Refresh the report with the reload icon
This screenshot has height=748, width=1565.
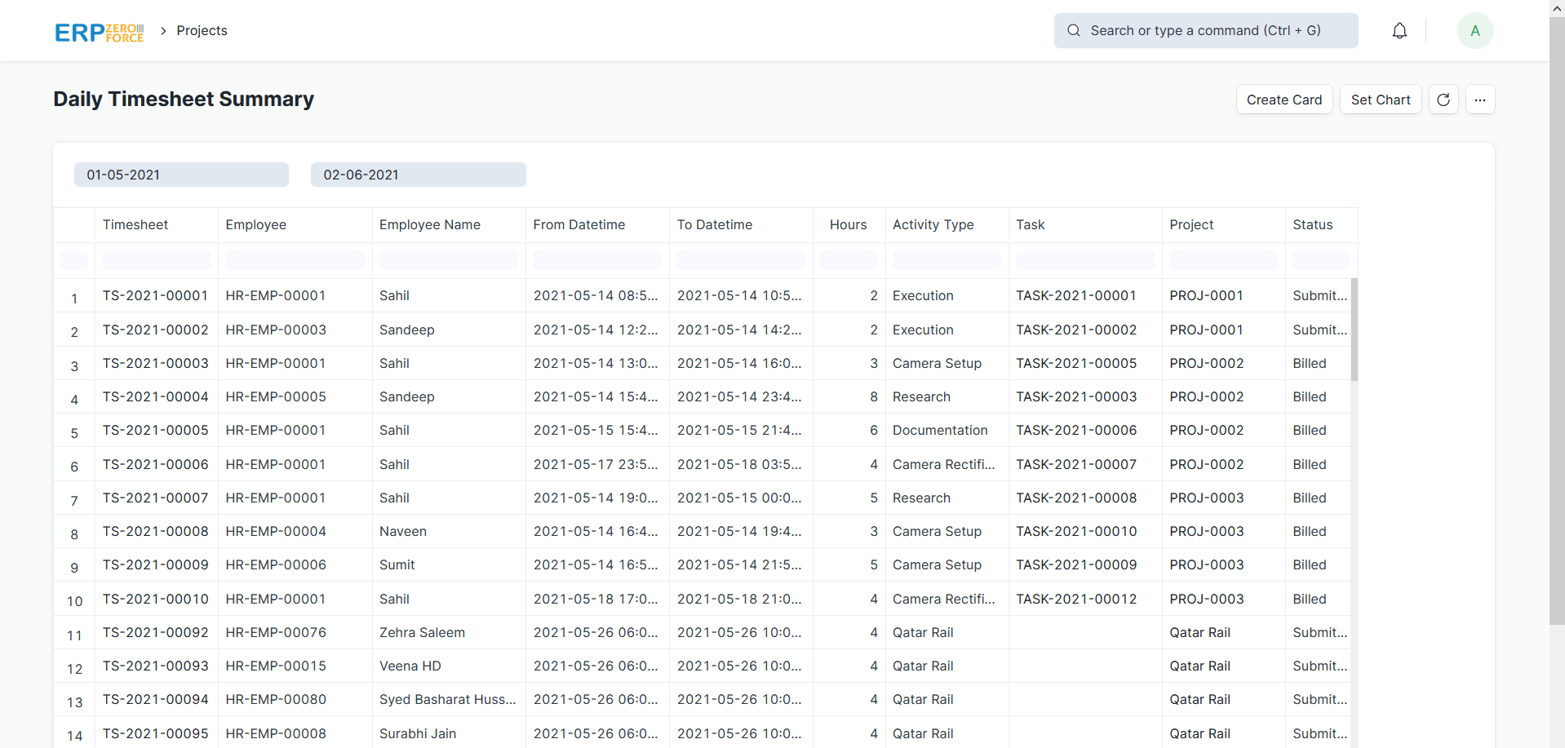tap(1443, 100)
